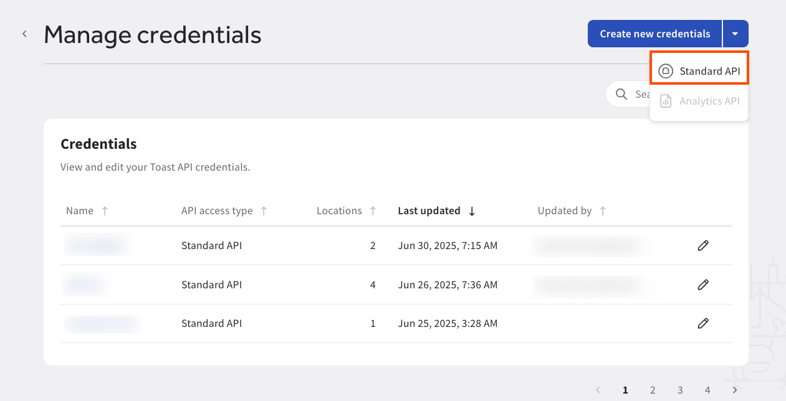The width and height of the screenshot is (786, 401).
Task: Go back using the left chevron arrow
Action: coord(24,34)
